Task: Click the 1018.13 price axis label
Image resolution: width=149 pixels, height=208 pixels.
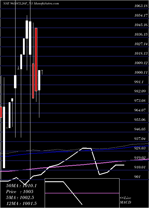Action: coord(142,53)
